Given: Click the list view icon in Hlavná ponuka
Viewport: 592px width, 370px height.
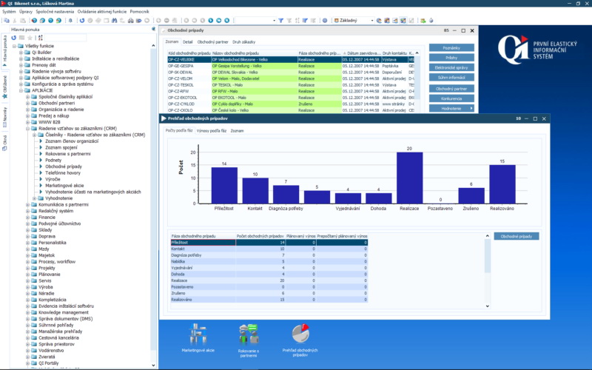Looking at the screenshot, I should click(22, 38).
